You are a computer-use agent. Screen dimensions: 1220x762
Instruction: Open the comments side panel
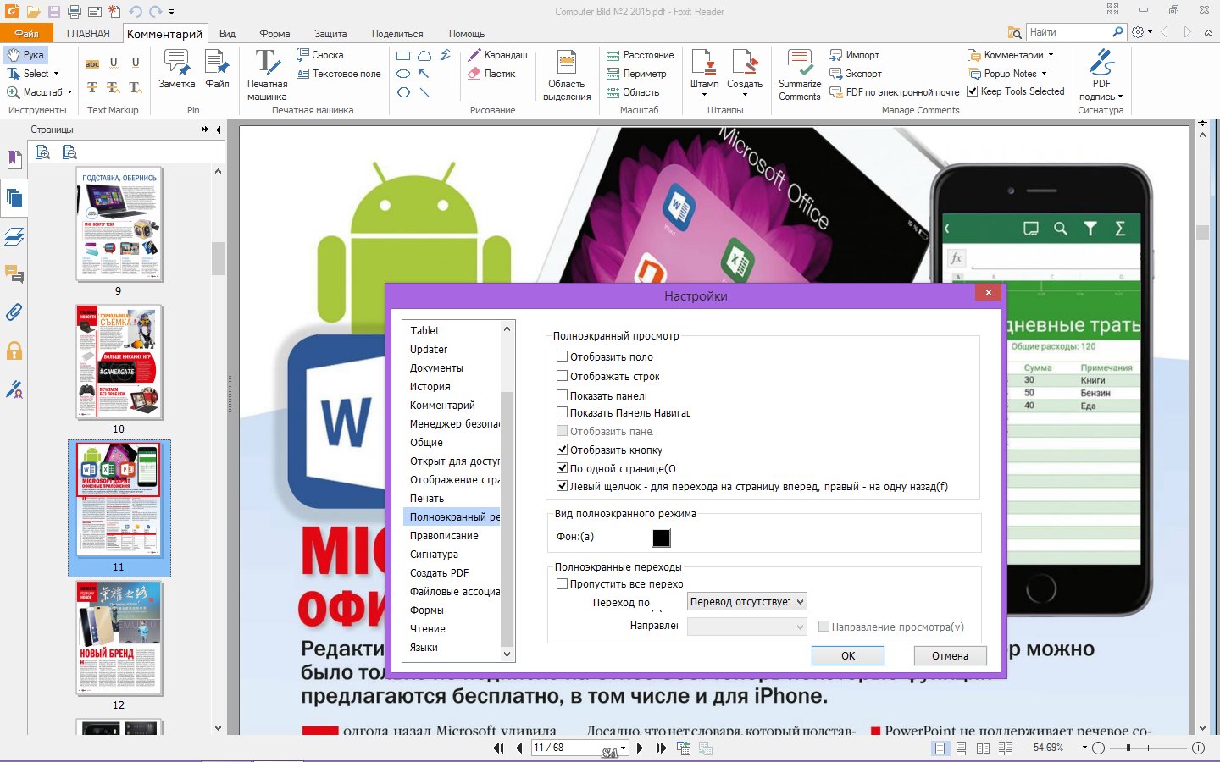tap(14, 273)
